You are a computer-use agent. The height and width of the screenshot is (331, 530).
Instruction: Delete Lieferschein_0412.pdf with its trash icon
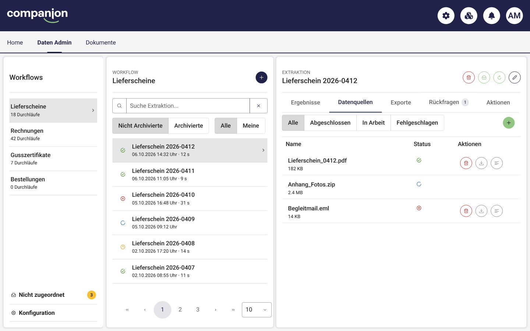(466, 163)
